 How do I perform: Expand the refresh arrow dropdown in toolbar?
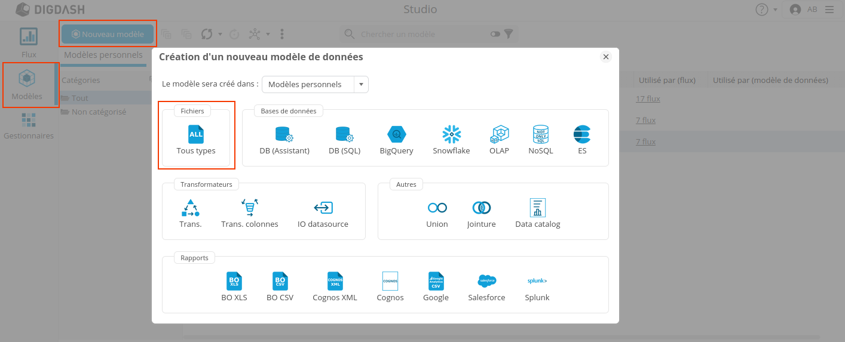click(220, 35)
